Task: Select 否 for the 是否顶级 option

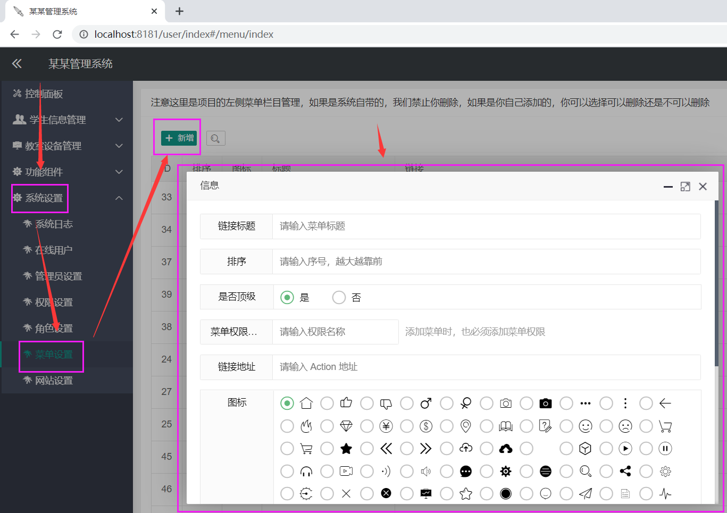Action: (339, 297)
